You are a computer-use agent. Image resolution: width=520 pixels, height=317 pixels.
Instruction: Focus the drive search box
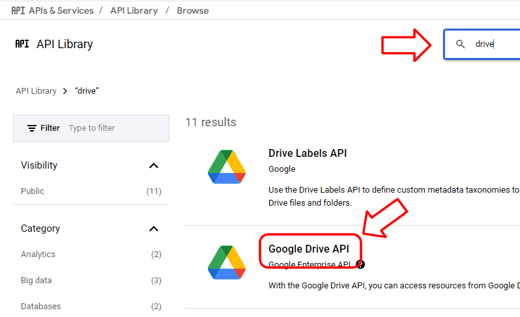click(482, 44)
